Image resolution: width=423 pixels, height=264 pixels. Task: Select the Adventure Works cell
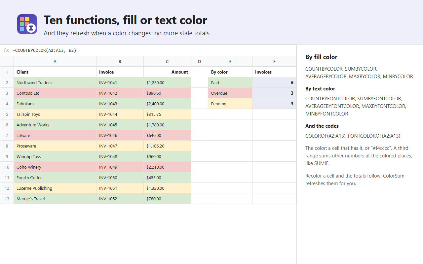click(x=55, y=125)
